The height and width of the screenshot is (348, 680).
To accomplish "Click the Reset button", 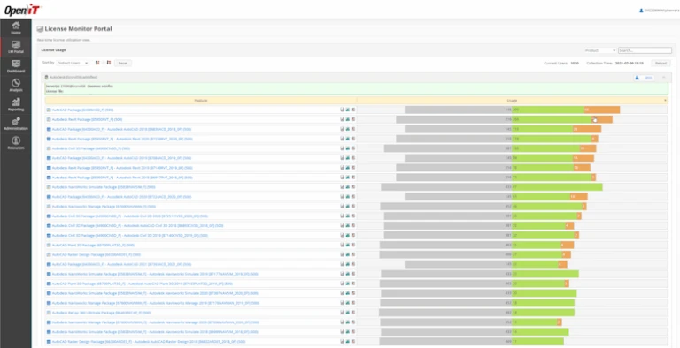I will [123, 63].
